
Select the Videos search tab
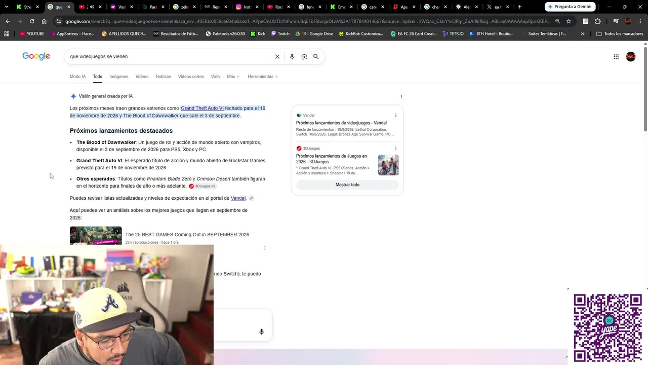tap(142, 77)
